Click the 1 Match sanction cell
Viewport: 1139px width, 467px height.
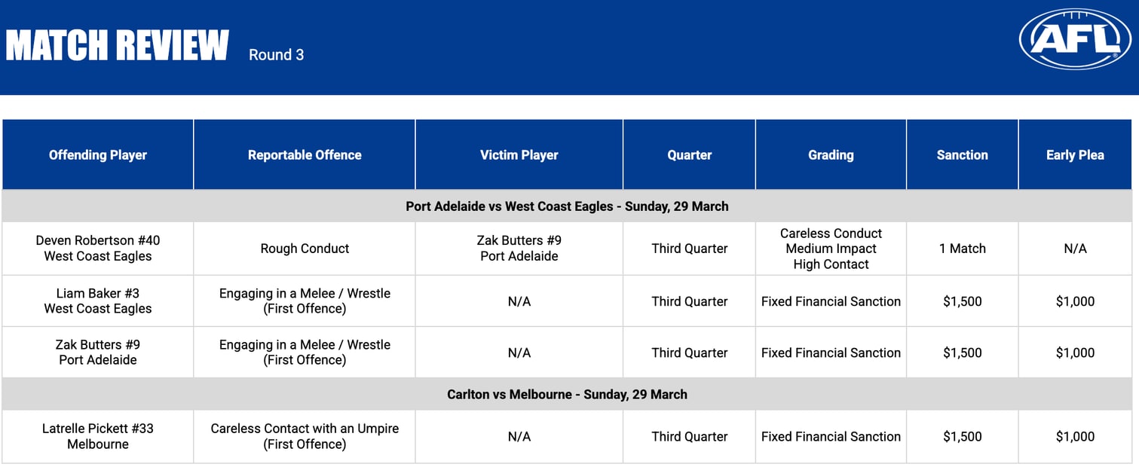(x=962, y=249)
